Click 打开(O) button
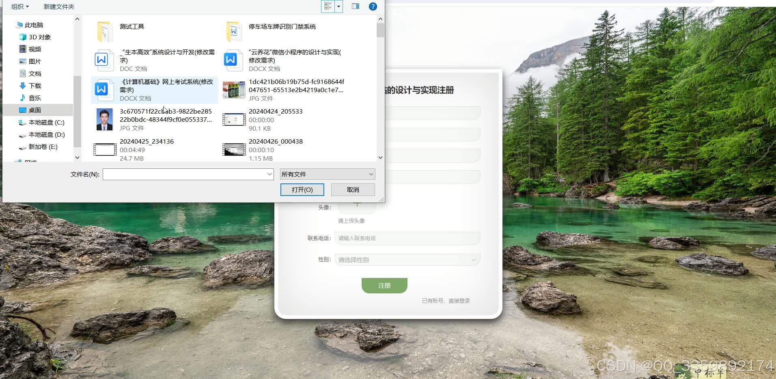The image size is (776, 379). [x=302, y=189]
